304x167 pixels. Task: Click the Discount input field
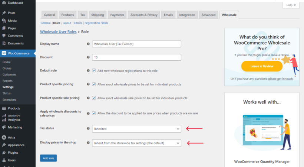tap(136, 57)
